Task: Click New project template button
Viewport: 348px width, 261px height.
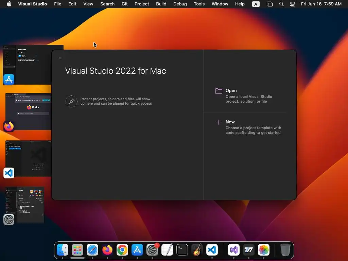Action: 248,127
